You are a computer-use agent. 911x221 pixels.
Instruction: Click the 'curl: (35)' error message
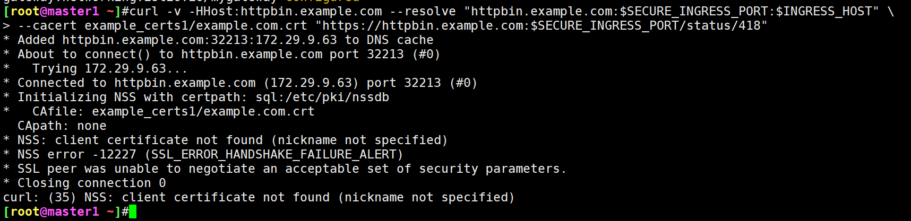coord(259,197)
